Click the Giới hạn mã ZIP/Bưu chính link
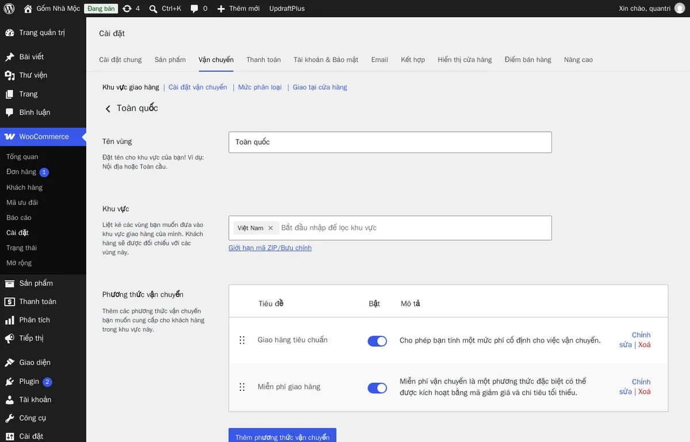Screen dimensions: 690x442 pos(270,248)
